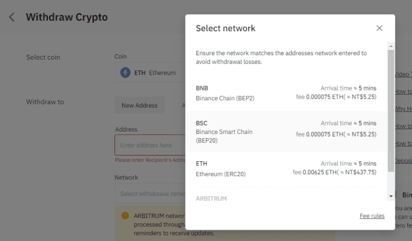Image resolution: width=412 pixels, height=241 pixels.
Task: Click the Enter address here field
Action: 150,145
